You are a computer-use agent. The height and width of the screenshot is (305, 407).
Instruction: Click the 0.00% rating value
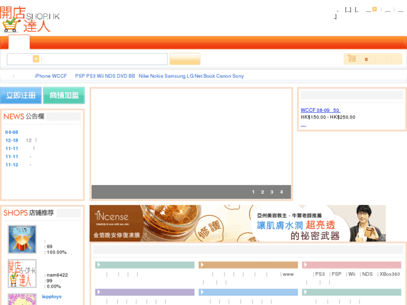point(54,287)
